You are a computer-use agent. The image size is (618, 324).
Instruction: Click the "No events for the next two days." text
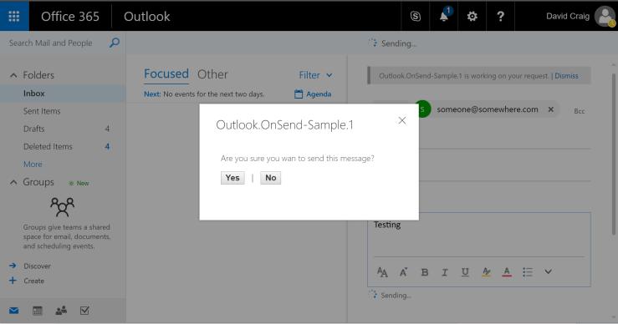click(x=214, y=94)
